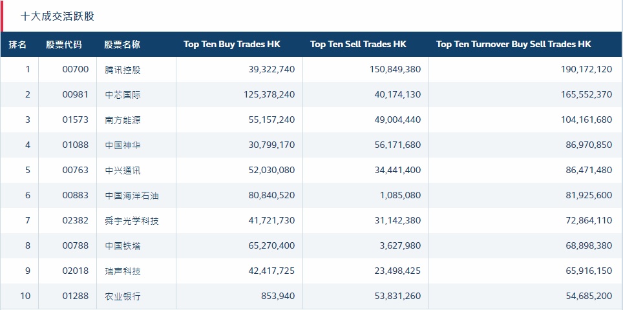The width and height of the screenshot is (623, 310).
Task: Click the 股票代码 column header
Action: [64, 45]
